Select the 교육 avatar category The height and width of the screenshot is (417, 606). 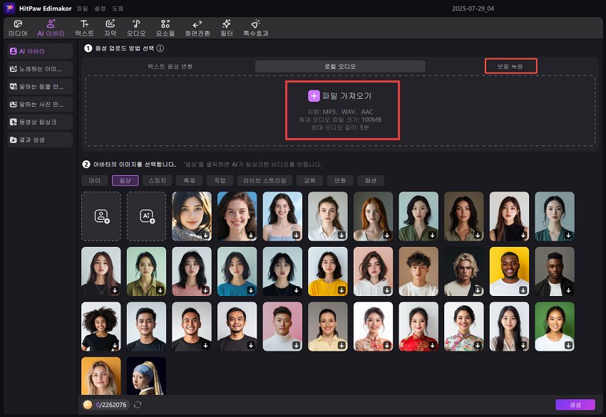(x=309, y=181)
